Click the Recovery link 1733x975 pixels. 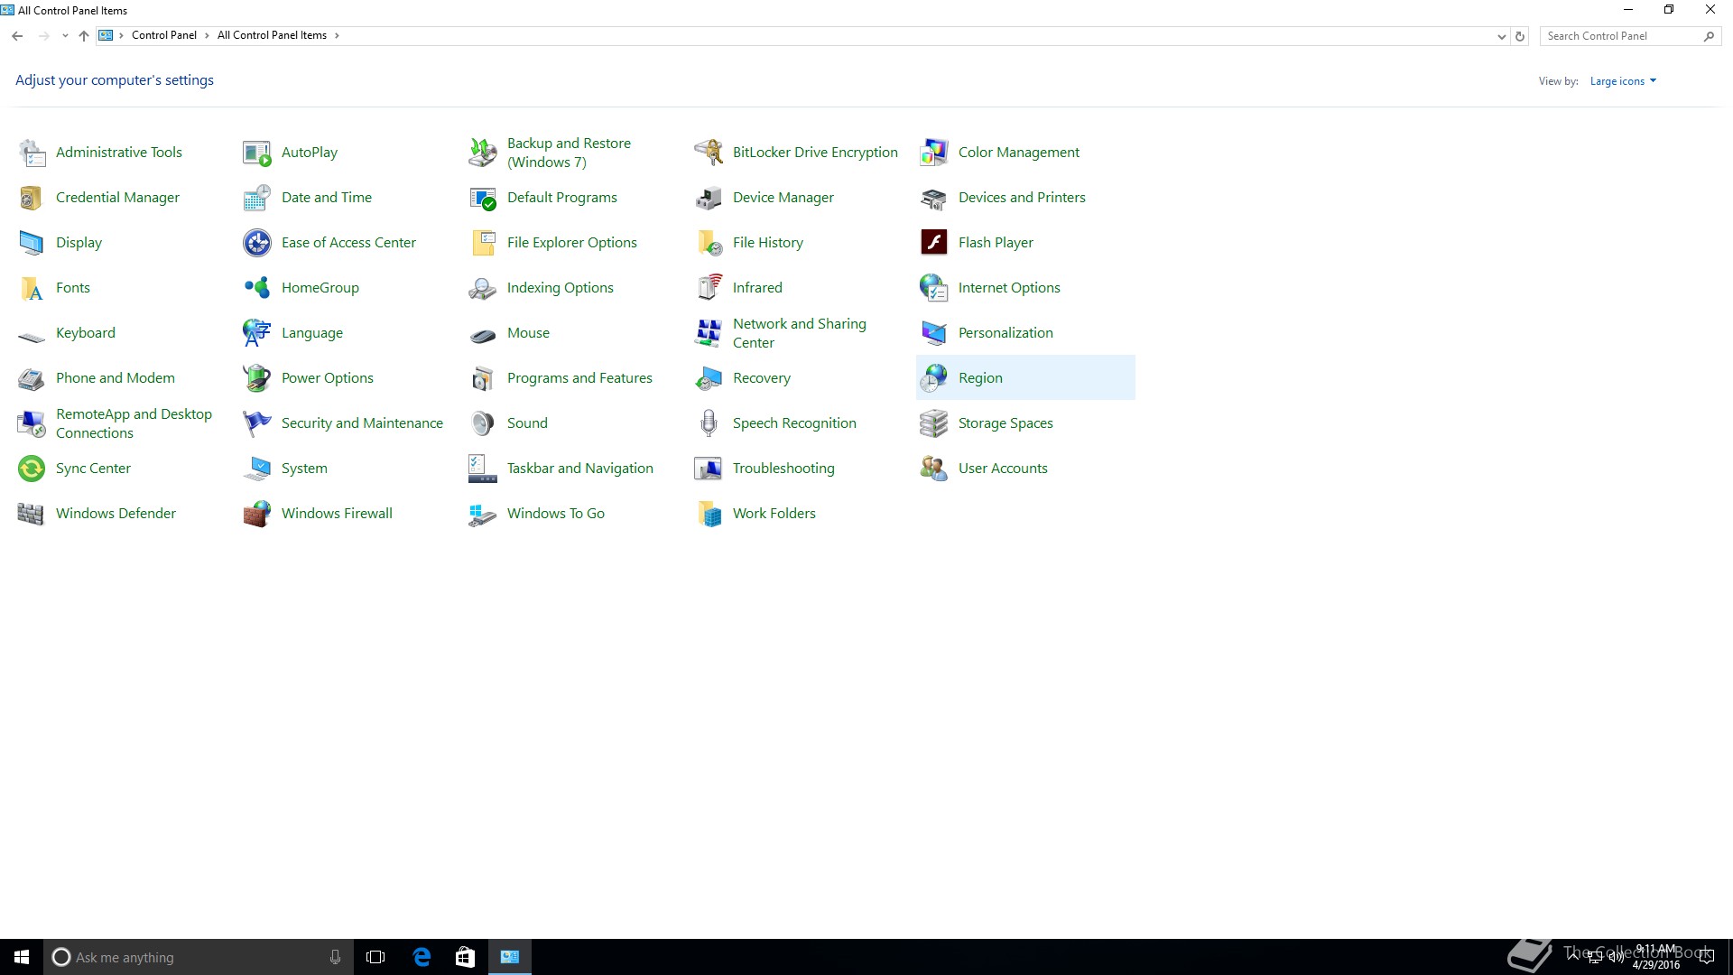tap(762, 378)
